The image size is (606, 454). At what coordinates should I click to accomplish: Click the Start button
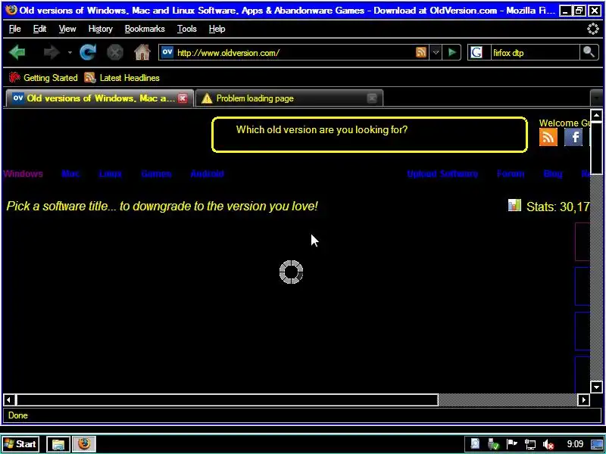click(x=21, y=444)
